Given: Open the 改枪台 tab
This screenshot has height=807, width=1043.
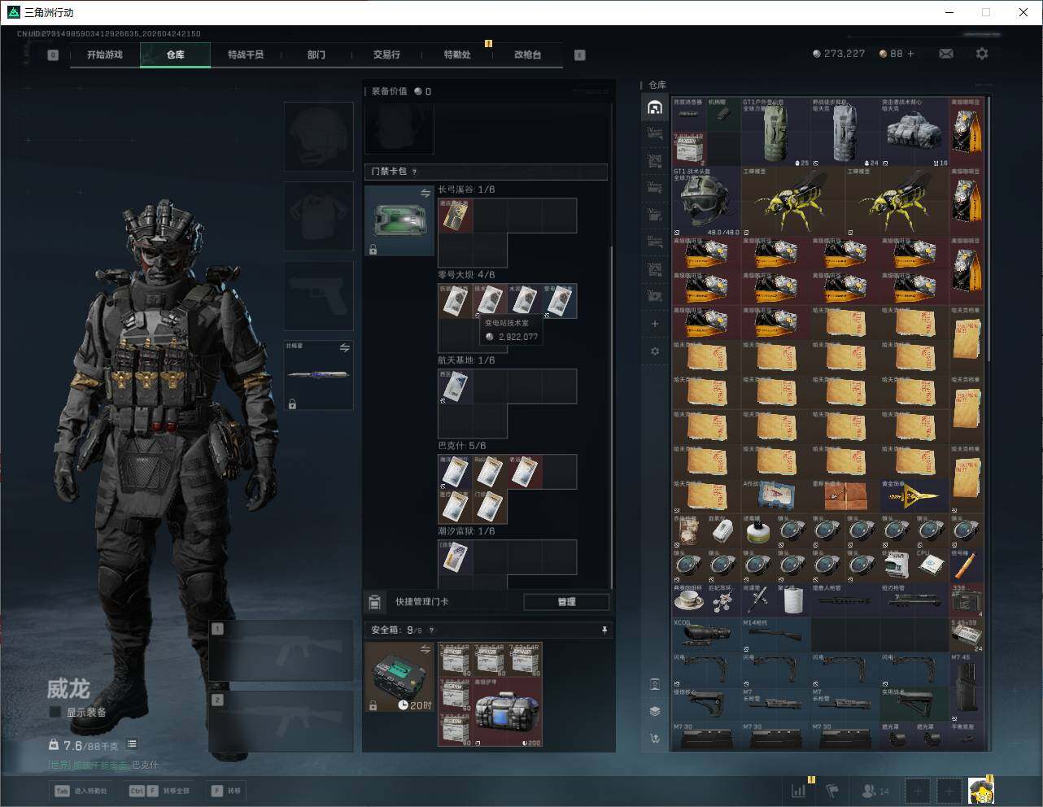Looking at the screenshot, I should [x=527, y=55].
